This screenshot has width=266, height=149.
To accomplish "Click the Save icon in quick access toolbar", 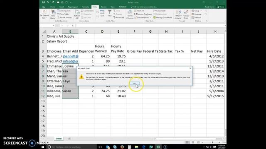I will (43, 2).
